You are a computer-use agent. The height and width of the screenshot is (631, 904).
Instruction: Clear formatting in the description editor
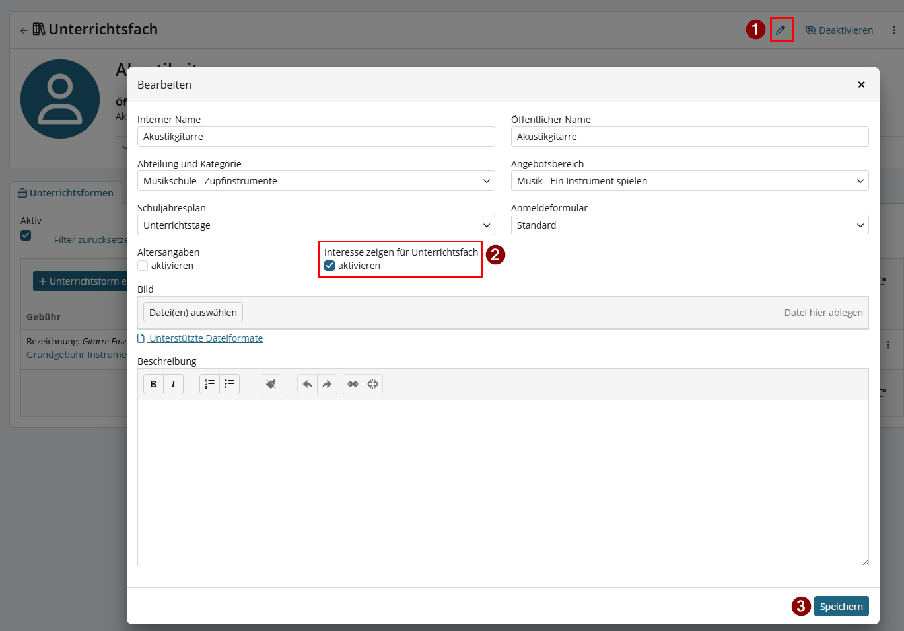(x=271, y=384)
